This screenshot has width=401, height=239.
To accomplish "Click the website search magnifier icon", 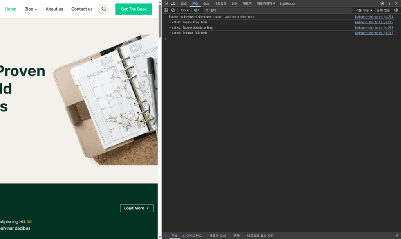I will [x=103, y=9].
